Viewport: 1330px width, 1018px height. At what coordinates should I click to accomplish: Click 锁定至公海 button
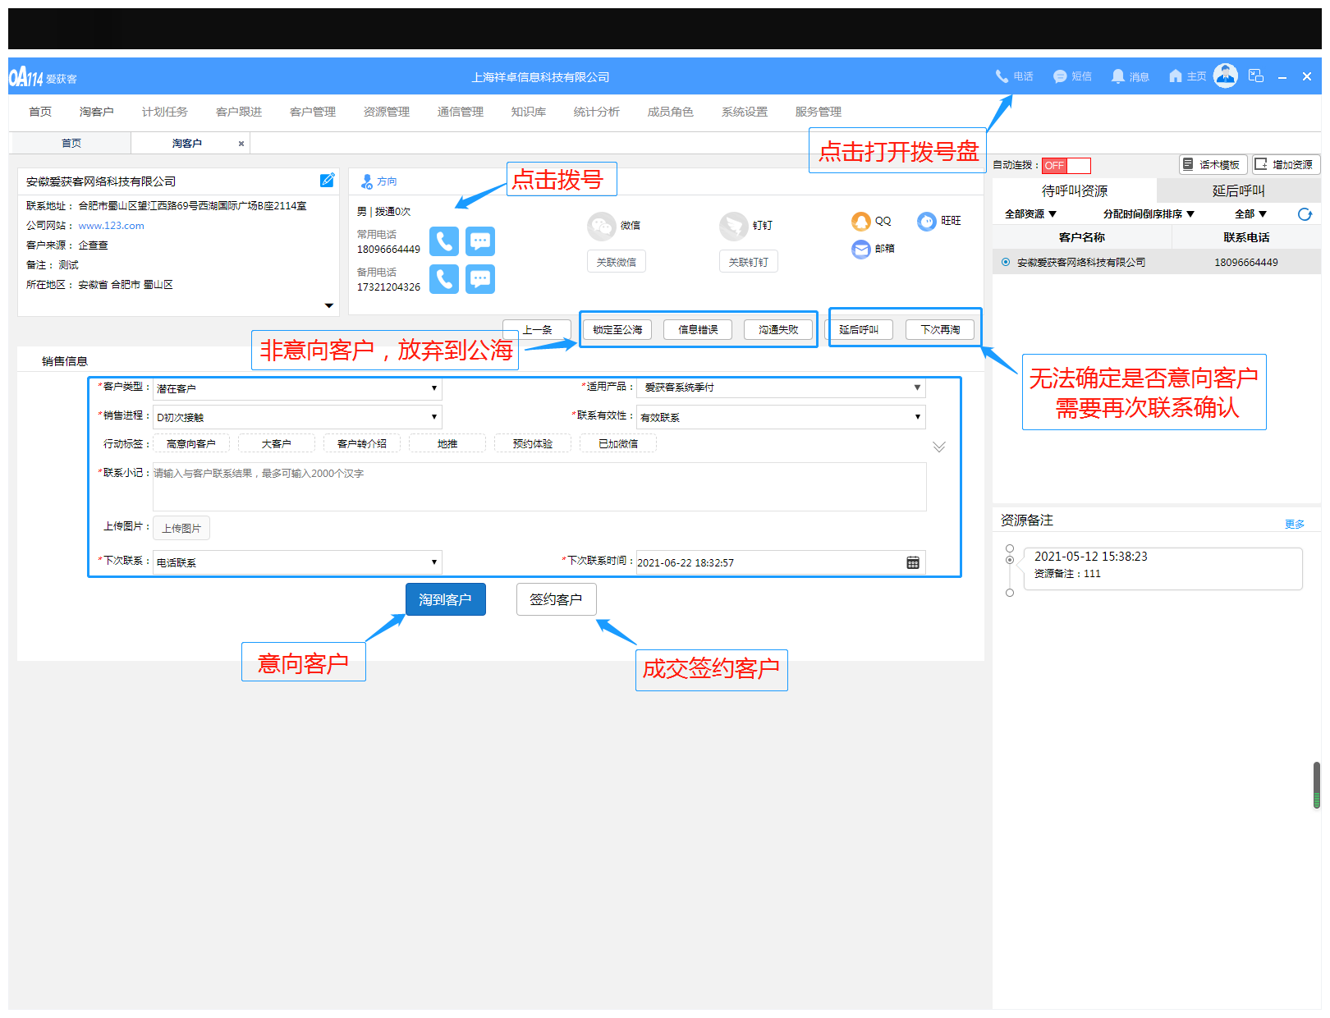617,330
